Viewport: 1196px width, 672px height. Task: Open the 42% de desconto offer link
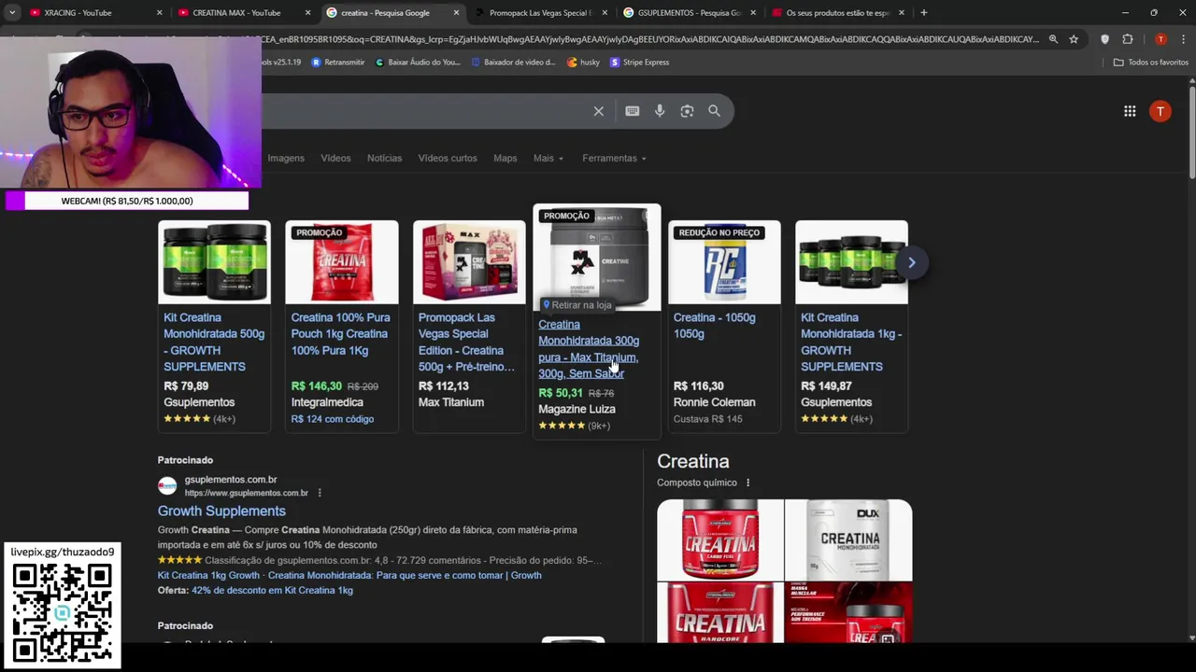272,590
